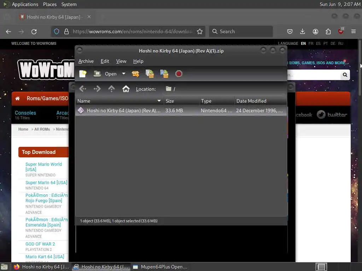The height and width of the screenshot is (271, 362).
Task: Click the Roms/Games/ISO nav link
Action: pos(47,98)
